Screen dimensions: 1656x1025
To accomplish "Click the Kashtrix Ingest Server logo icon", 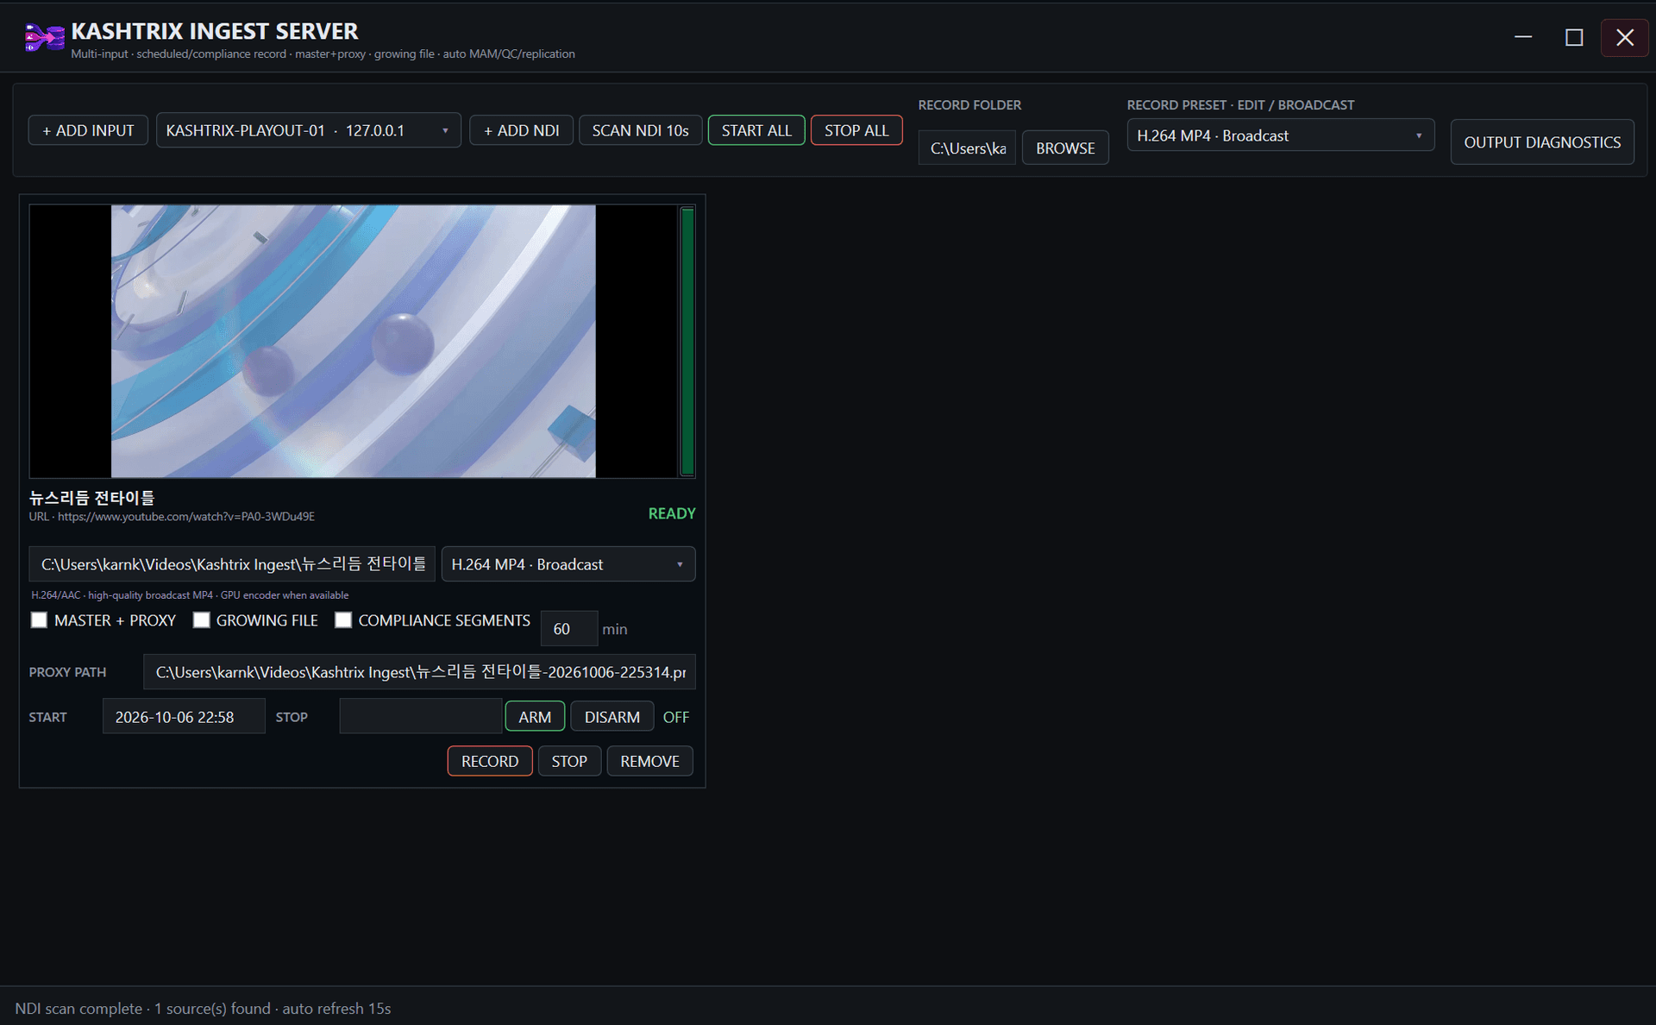I will point(44,38).
